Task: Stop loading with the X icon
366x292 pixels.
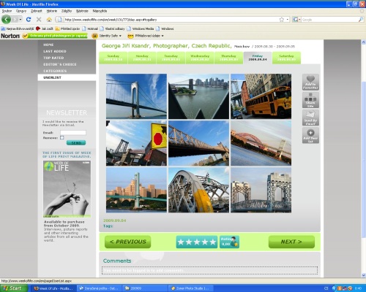Action: click(x=39, y=20)
